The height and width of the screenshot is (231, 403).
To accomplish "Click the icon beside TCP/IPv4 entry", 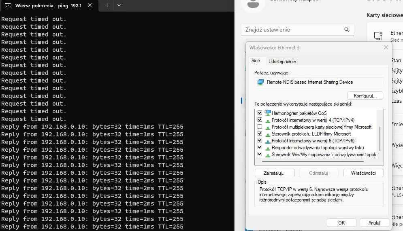I will pyautogui.click(x=268, y=121).
